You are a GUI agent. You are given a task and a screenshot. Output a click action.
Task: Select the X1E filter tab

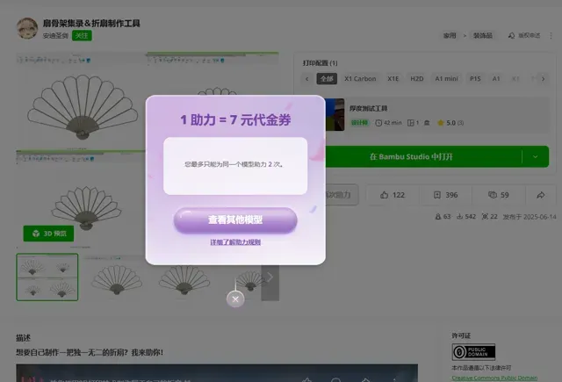(x=393, y=78)
